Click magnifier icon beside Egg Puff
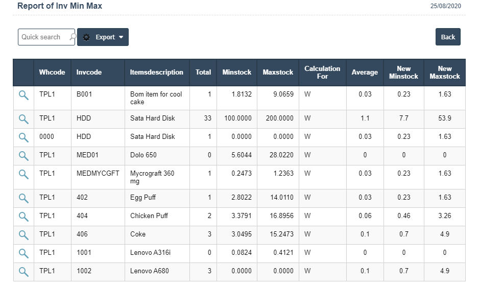479x286 pixels. pyautogui.click(x=23, y=198)
